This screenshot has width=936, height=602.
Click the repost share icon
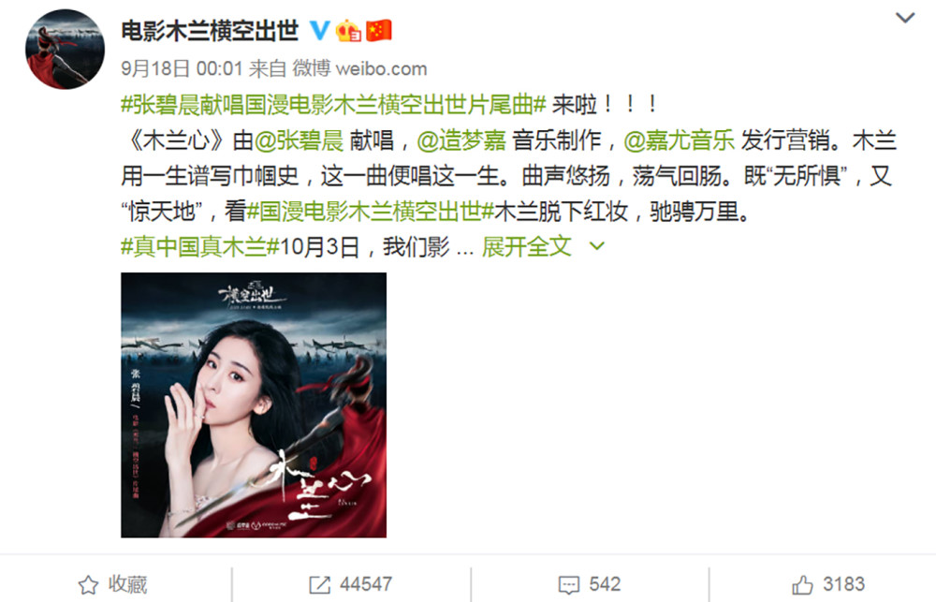point(319,585)
